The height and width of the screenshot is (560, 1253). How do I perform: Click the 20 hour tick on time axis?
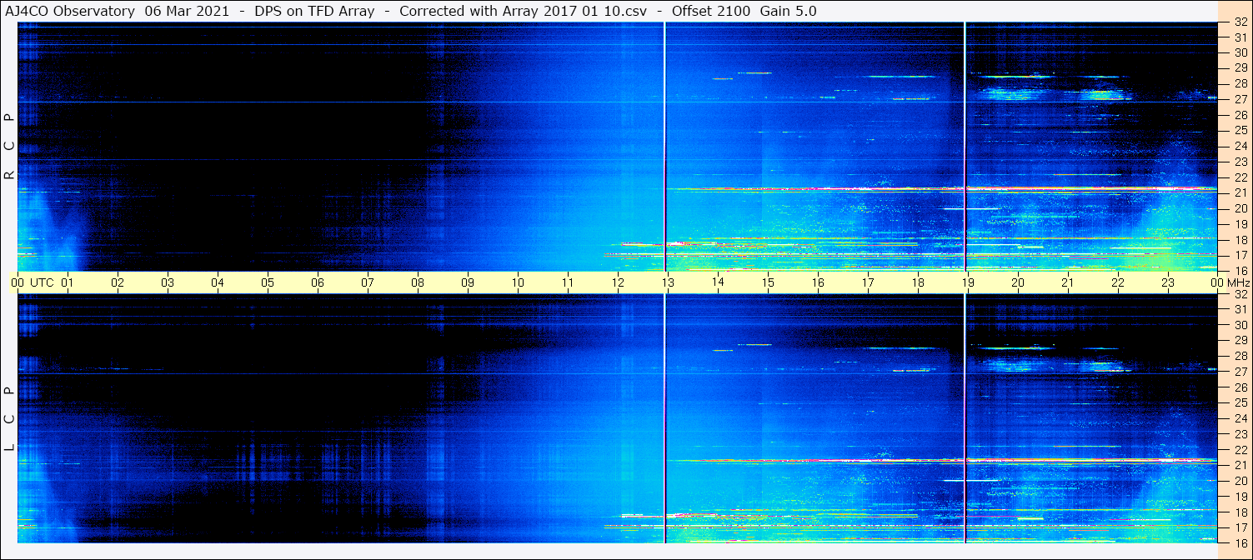tap(1018, 282)
